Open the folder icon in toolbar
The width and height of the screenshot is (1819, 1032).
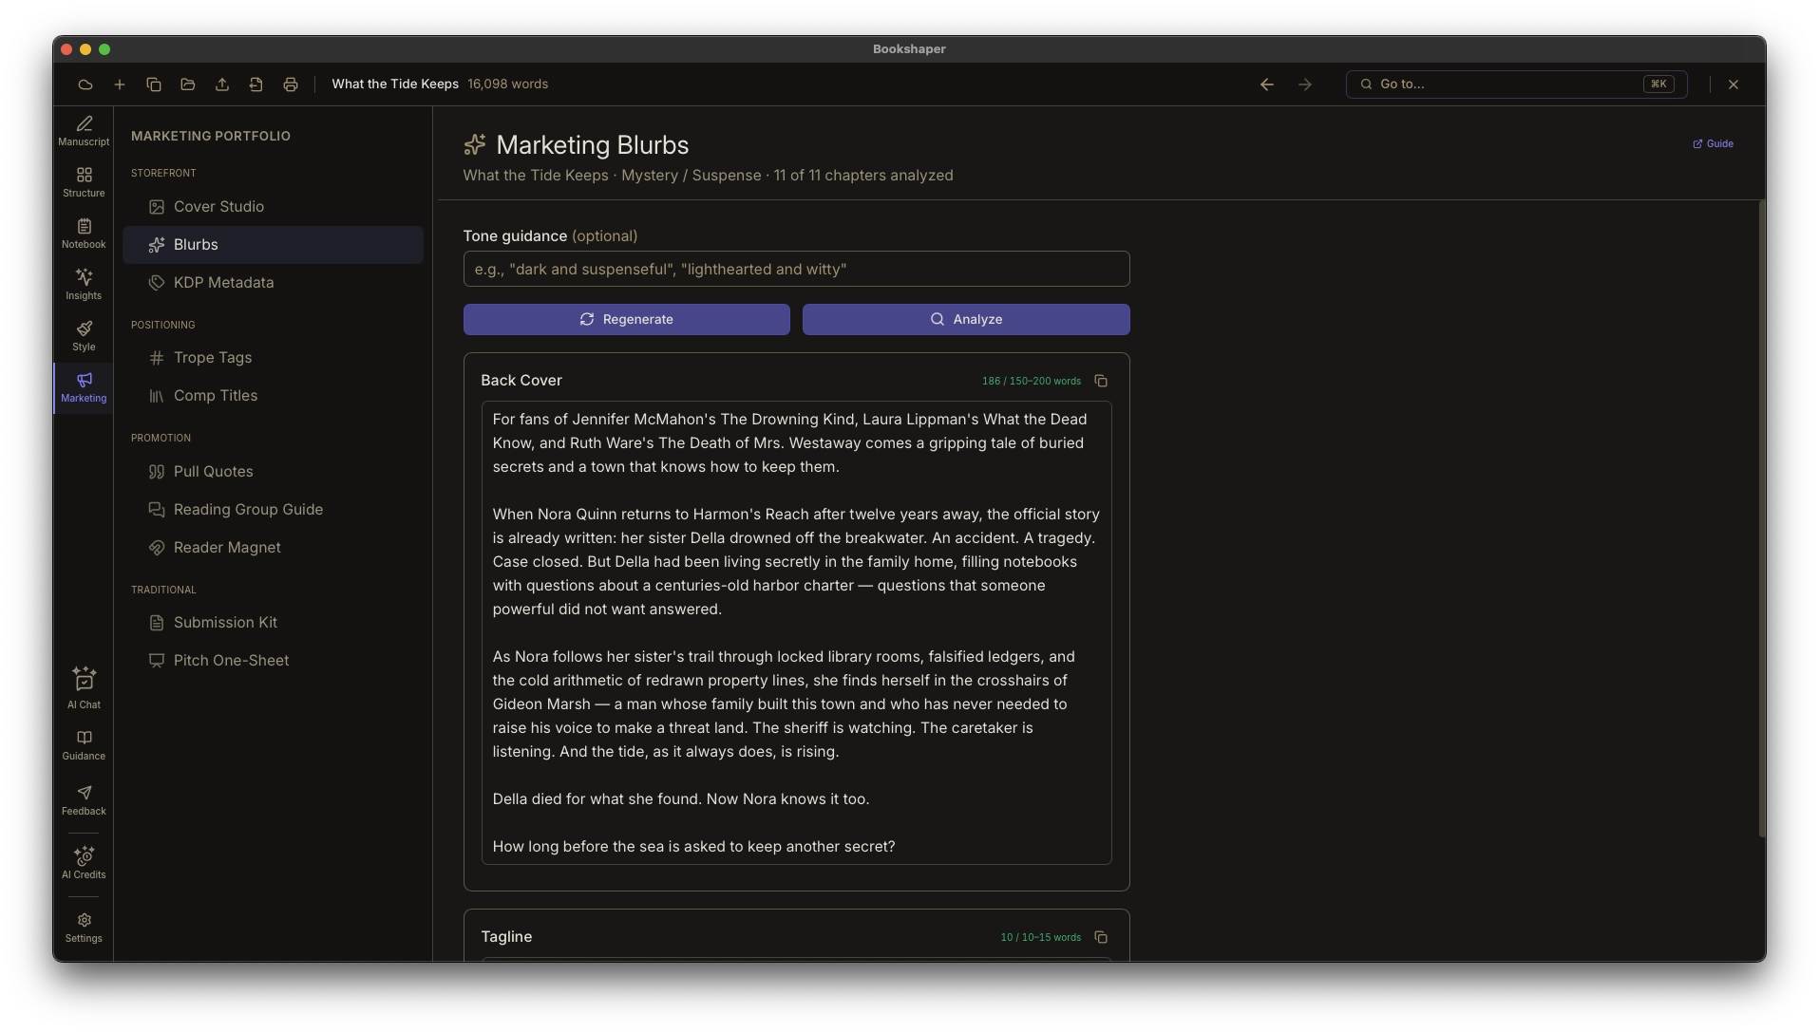click(188, 84)
